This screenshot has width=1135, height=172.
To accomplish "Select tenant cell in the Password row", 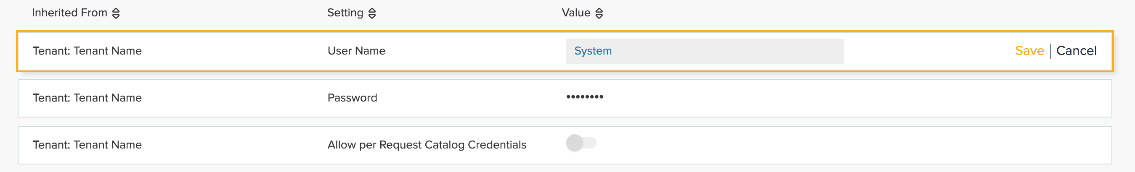I will [87, 98].
